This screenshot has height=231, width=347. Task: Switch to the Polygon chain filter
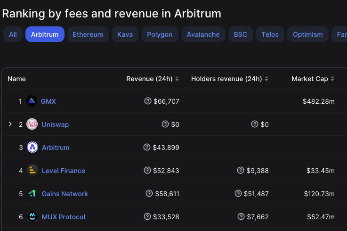[160, 34]
